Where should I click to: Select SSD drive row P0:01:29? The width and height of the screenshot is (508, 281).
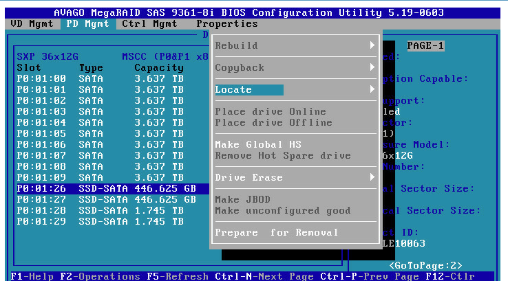click(113, 221)
